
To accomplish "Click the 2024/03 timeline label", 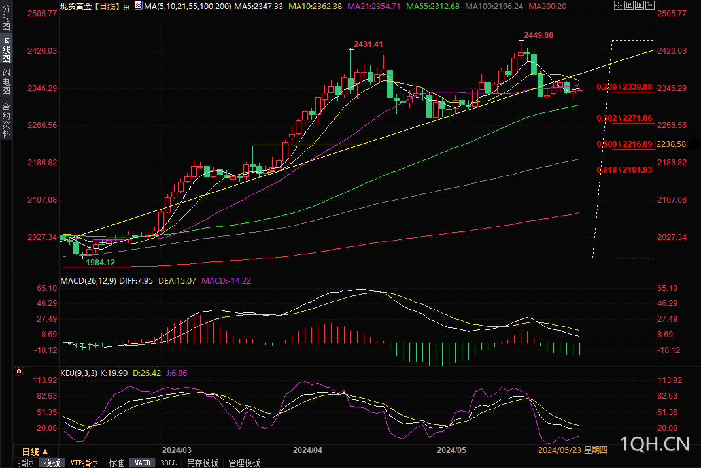I will click(x=177, y=450).
